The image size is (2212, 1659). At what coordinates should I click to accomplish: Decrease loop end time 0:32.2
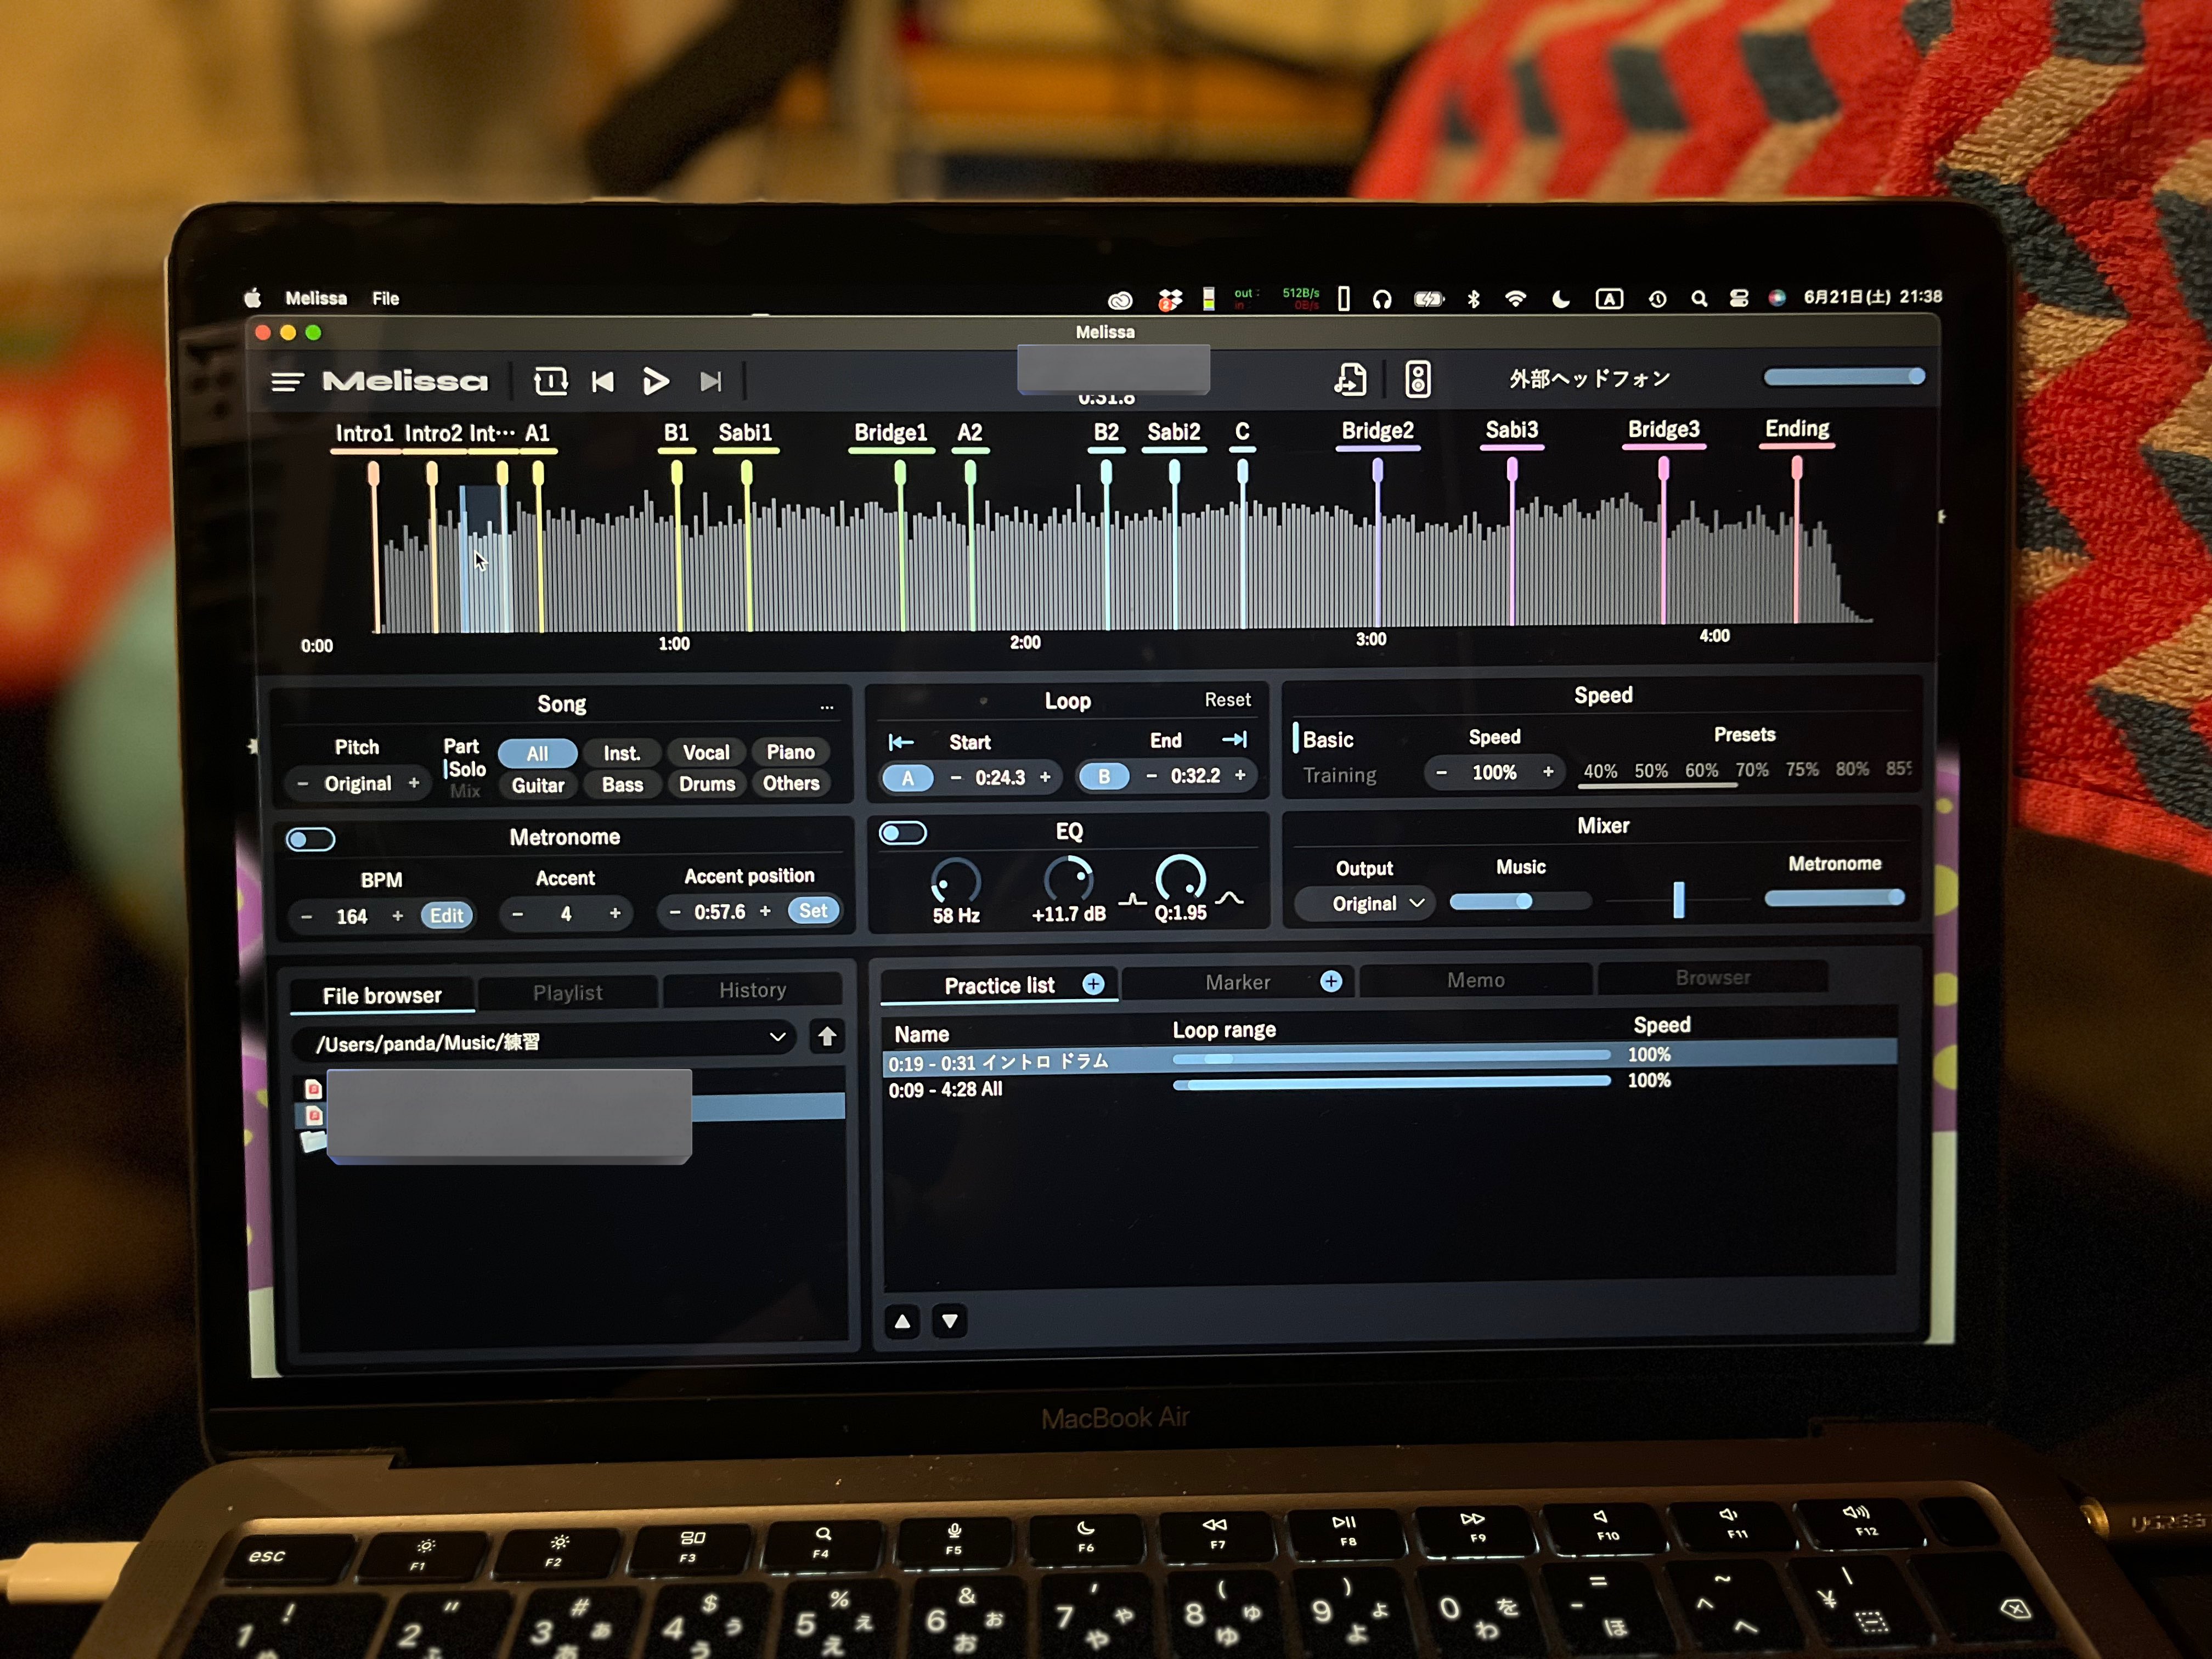click(x=1151, y=776)
